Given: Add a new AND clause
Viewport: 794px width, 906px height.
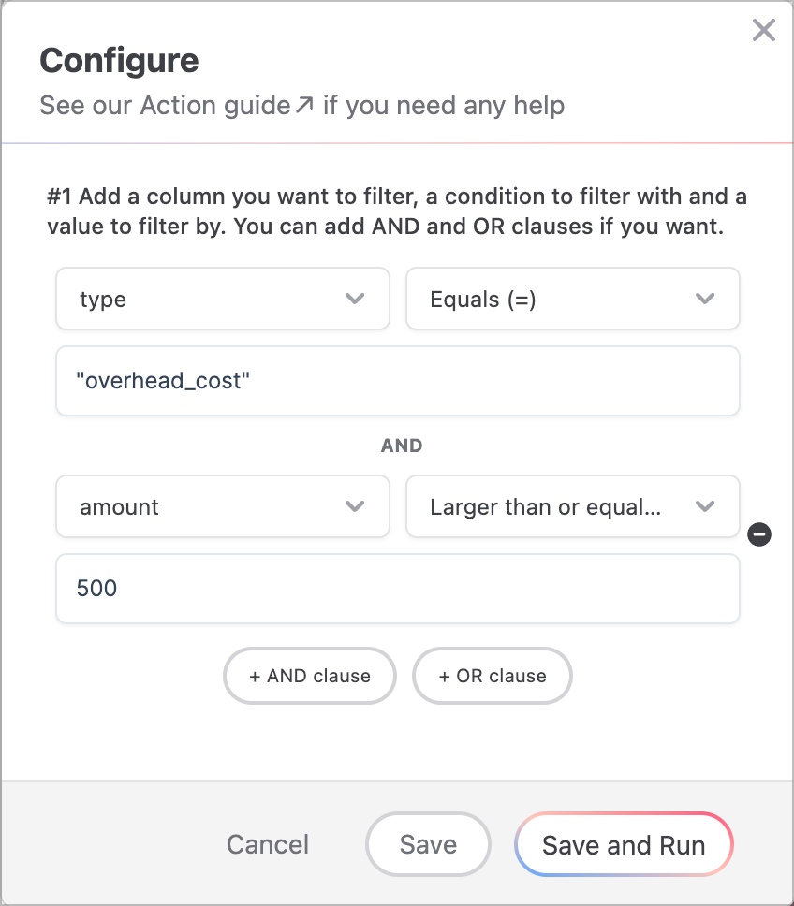Looking at the screenshot, I should coord(310,676).
